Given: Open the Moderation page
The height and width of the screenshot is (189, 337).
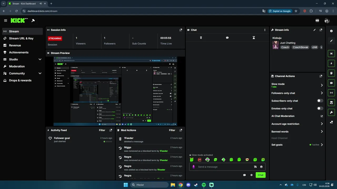Looking at the screenshot, I should 22,66.
